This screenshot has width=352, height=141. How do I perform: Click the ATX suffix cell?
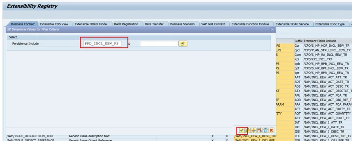pos(298,91)
